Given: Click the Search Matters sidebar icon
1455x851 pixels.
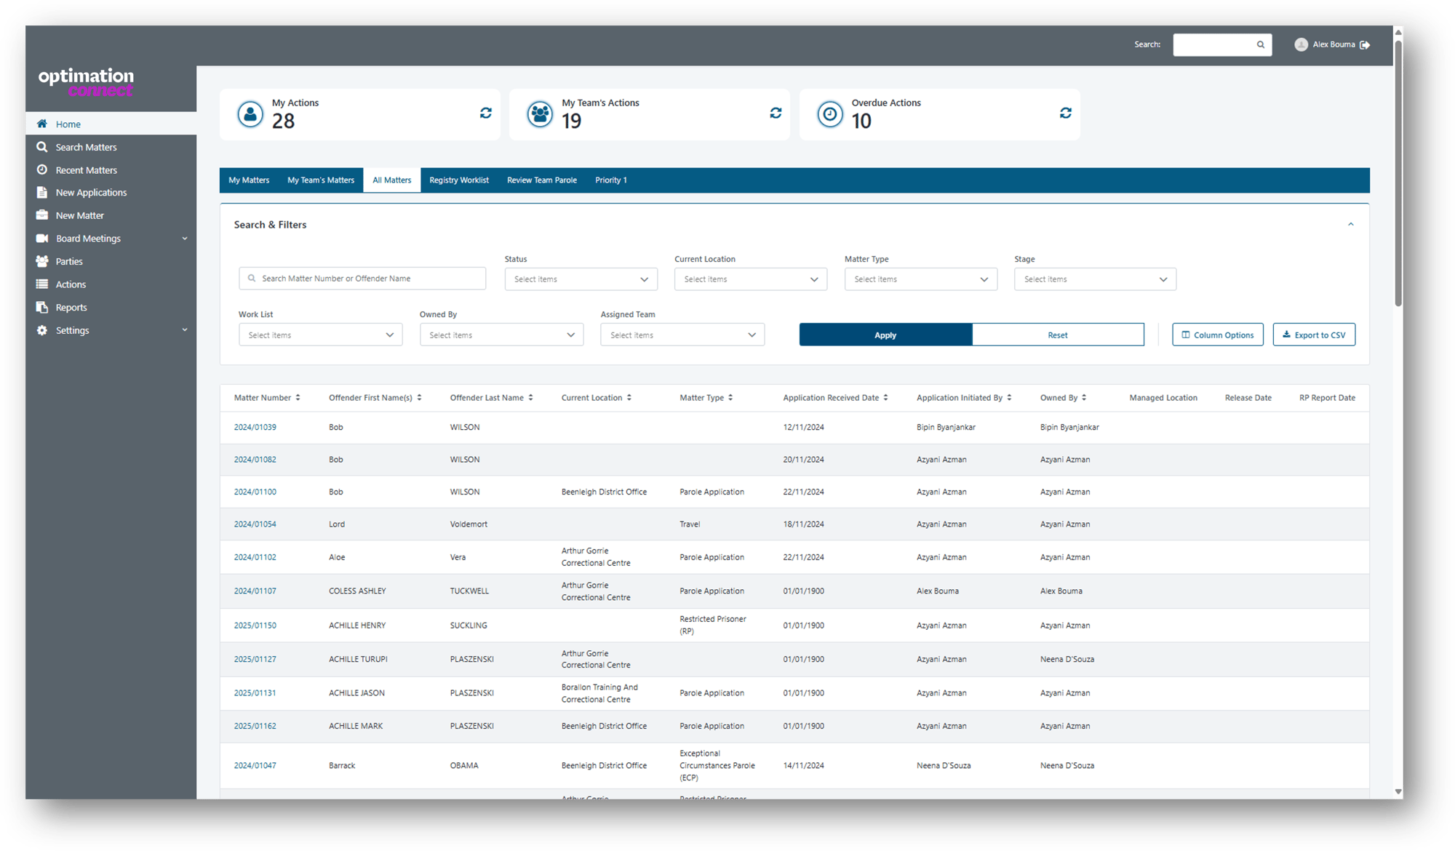Looking at the screenshot, I should [42, 146].
